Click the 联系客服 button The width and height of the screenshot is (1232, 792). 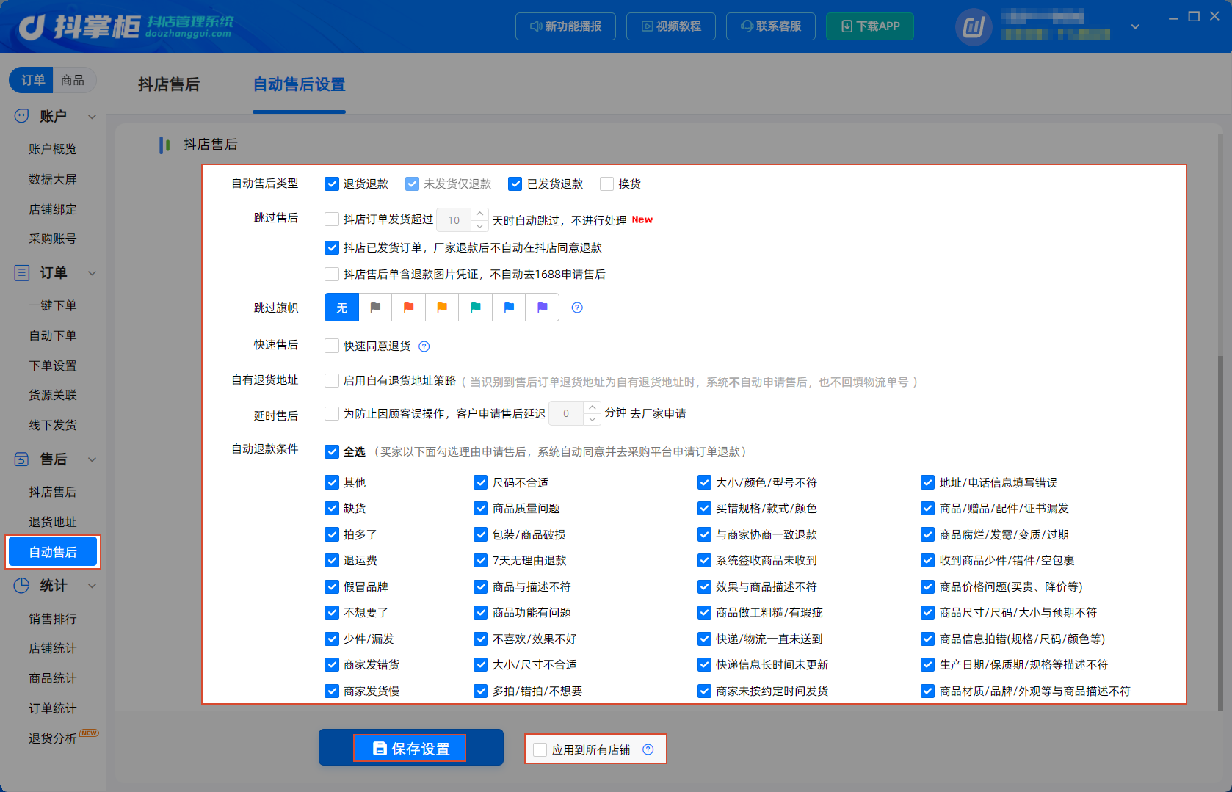[771, 26]
